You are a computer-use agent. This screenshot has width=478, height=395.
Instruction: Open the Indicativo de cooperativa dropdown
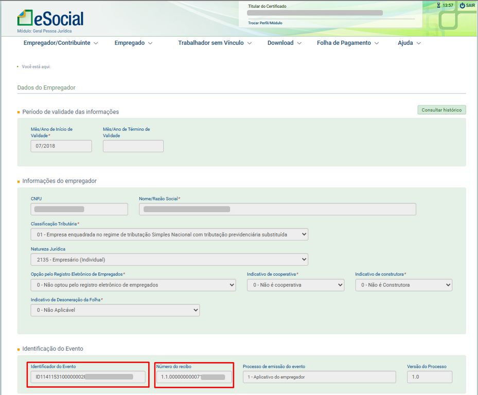click(x=295, y=285)
